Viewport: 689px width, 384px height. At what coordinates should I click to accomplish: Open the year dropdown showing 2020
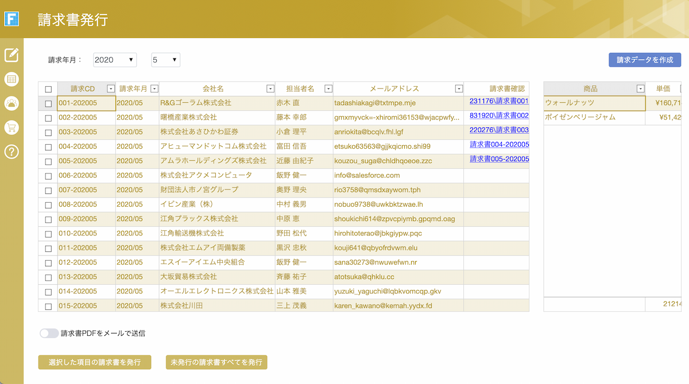coord(114,60)
